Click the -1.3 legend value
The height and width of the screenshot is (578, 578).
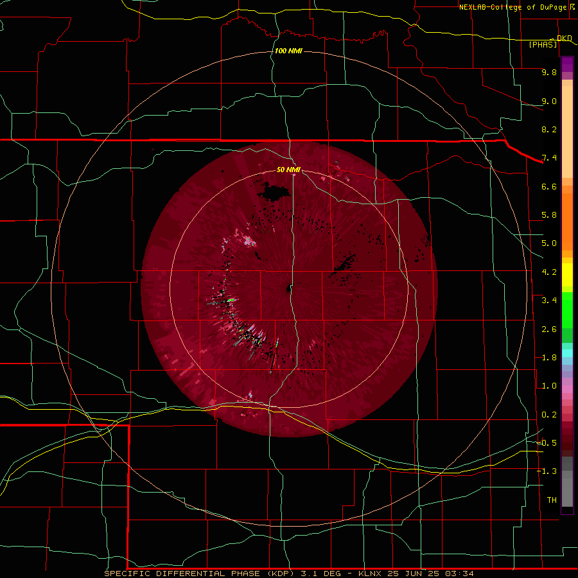tap(547, 471)
